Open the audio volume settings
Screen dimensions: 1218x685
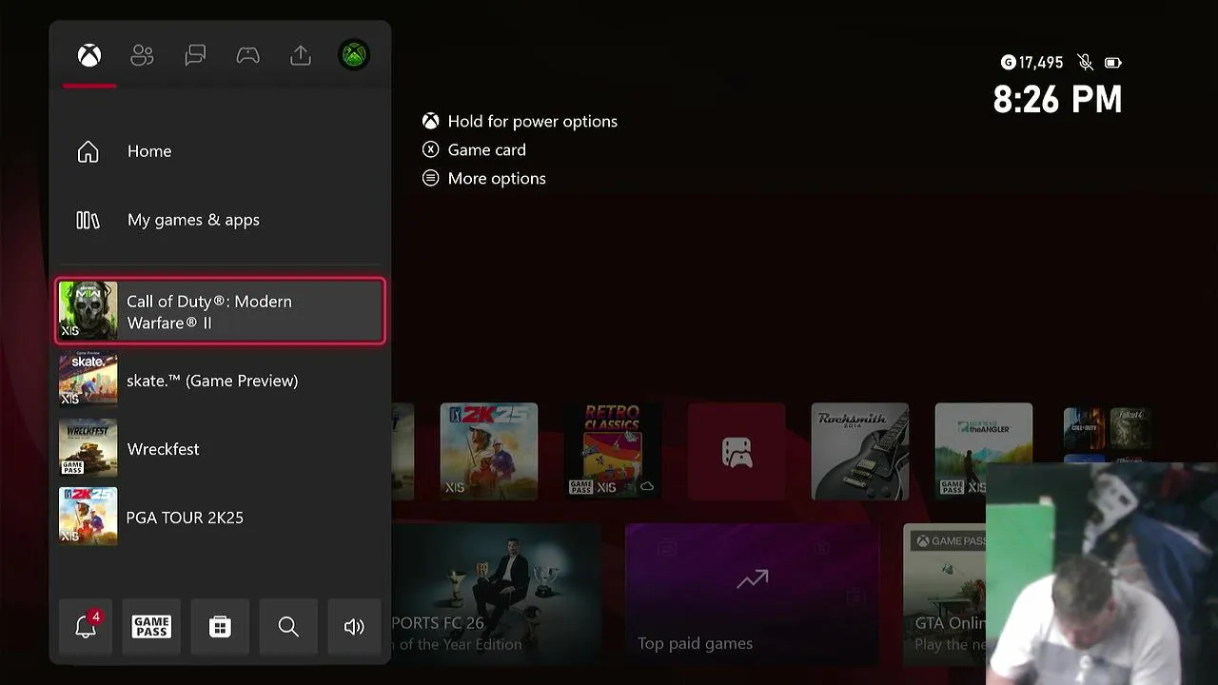[x=354, y=626]
